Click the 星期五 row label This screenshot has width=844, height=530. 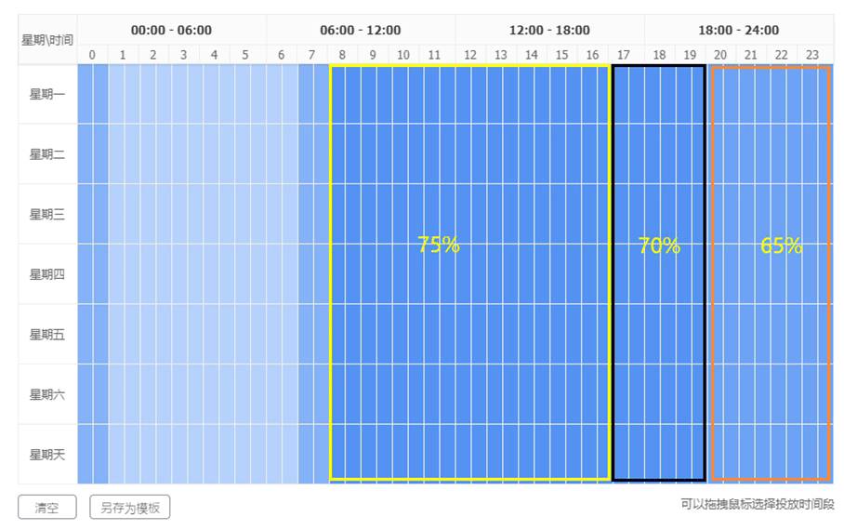47,335
